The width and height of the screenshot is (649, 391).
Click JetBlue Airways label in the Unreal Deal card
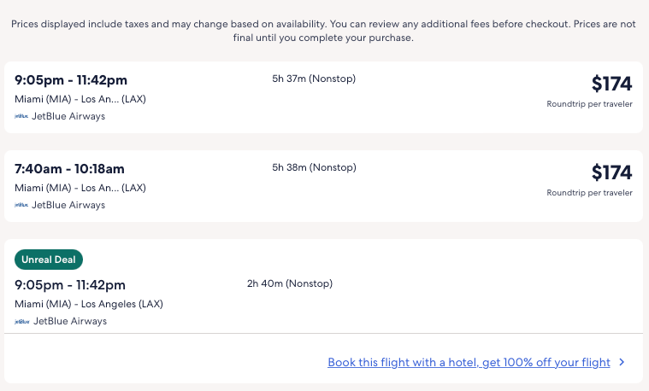[x=69, y=321]
